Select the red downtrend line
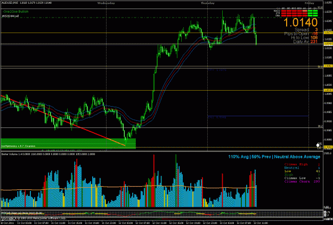 (x=63, y=120)
